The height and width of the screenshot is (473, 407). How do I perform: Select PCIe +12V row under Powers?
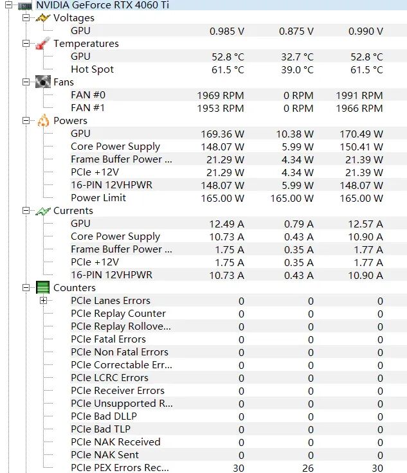[x=239, y=172]
